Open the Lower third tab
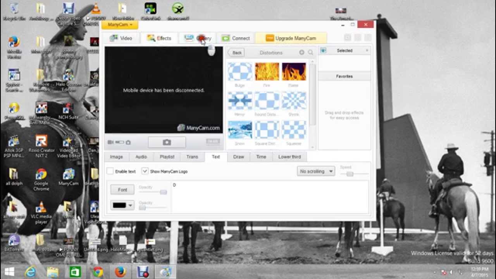Viewport: 496px width, 279px height. [x=289, y=157]
